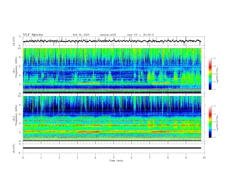
Task: Click the '-7' tick on the upper color bar
Action: (x=214, y=90)
